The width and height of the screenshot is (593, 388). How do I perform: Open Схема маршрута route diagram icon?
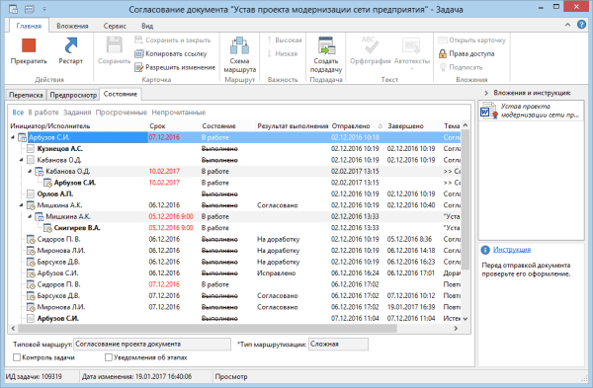tap(239, 45)
